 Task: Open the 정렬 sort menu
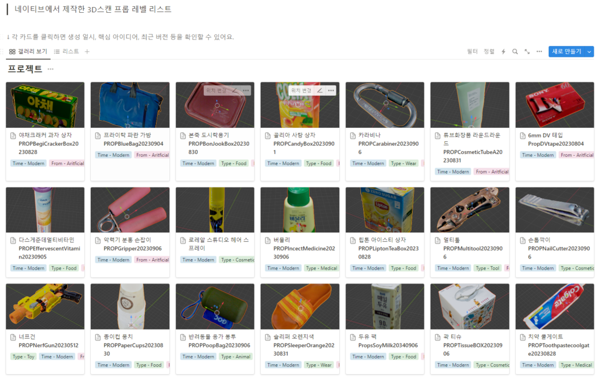(x=489, y=52)
